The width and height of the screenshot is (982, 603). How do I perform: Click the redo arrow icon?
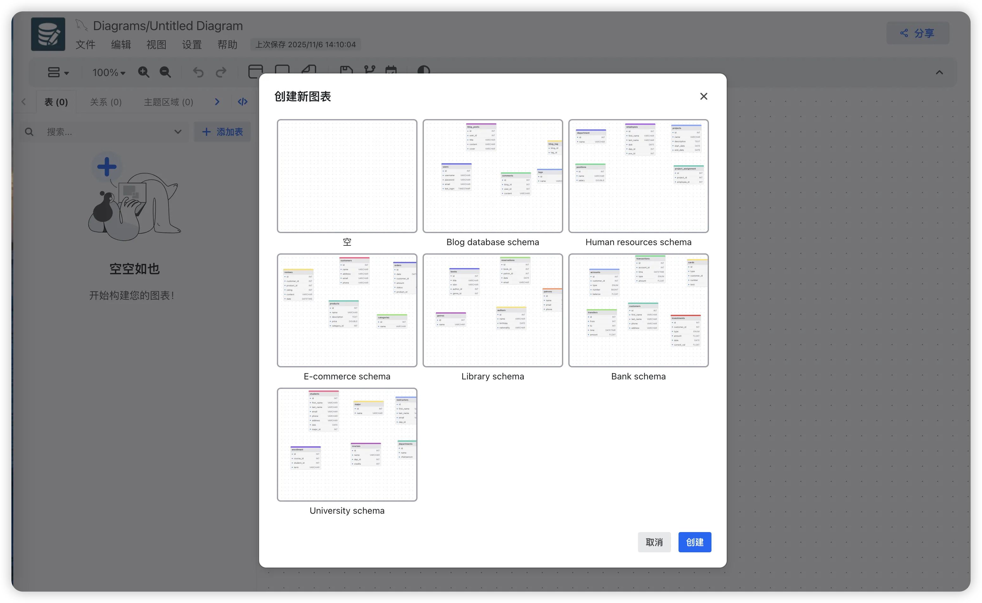click(x=221, y=72)
